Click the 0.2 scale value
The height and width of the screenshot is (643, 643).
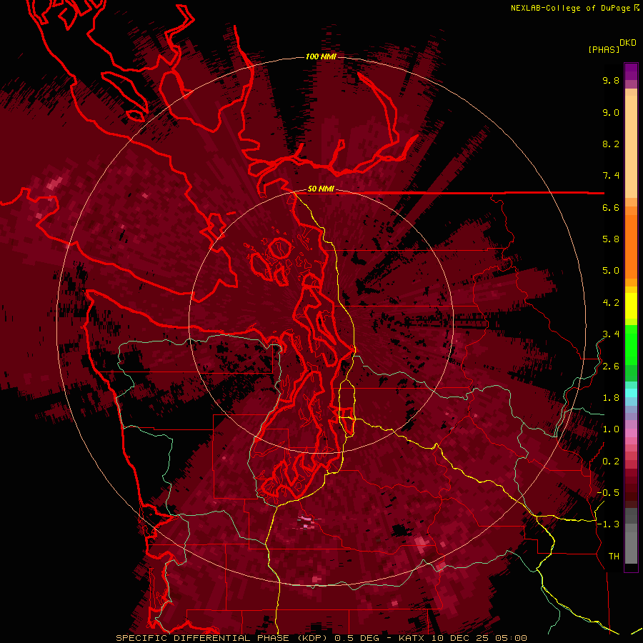pyautogui.click(x=611, y=462)
